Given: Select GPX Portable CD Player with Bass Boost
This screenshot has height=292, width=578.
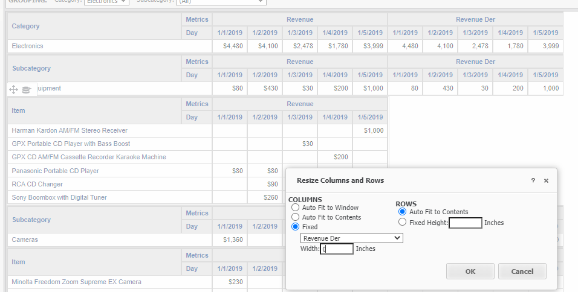Looking at the screenshot, I should pos(71,144).
